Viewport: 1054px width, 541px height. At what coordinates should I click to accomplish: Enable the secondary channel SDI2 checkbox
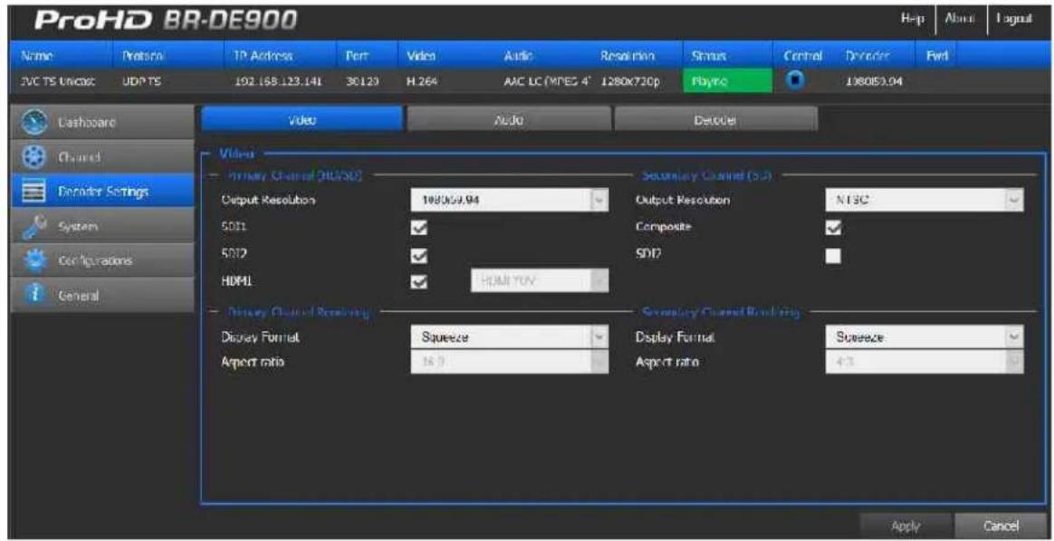tap(834, 256)
